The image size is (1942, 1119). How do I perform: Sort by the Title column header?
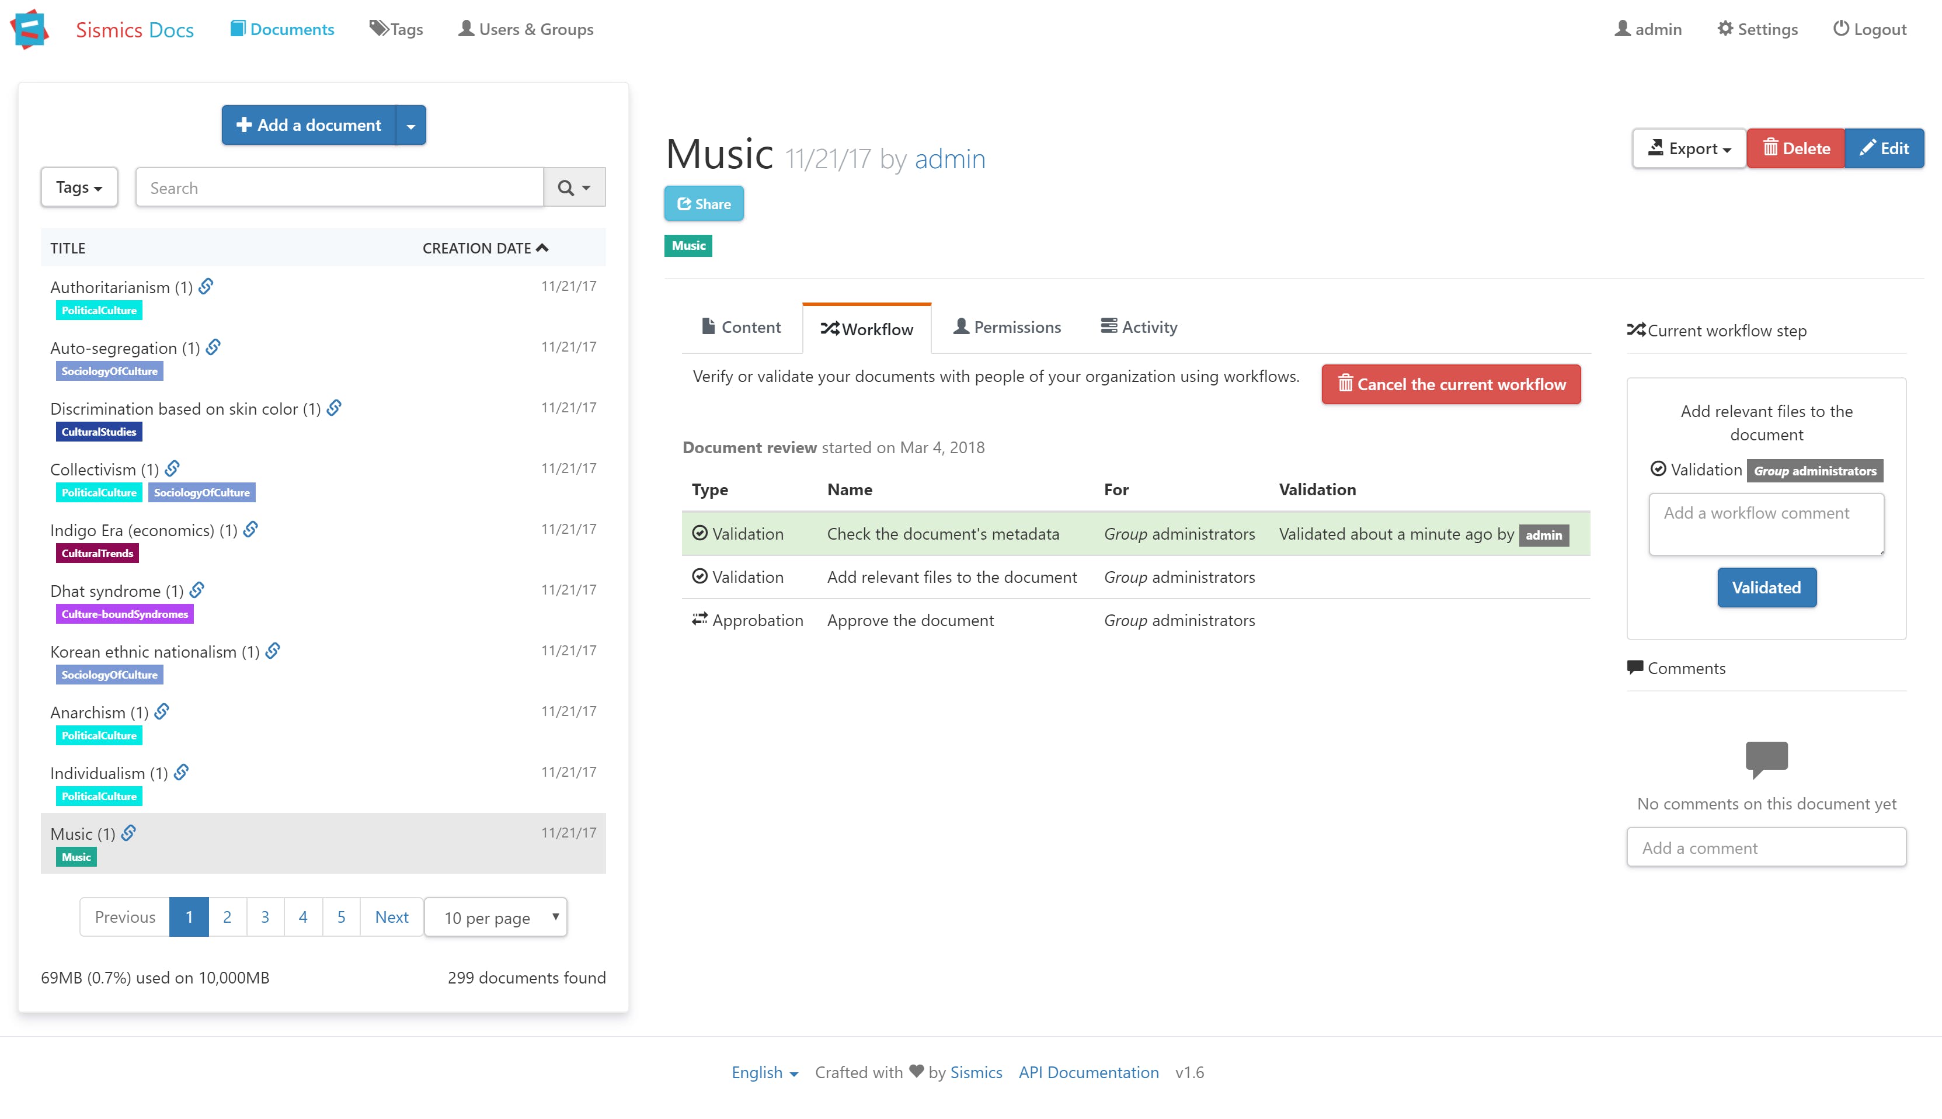coord(68,248)
